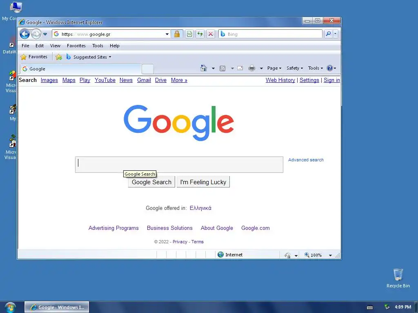
Task: Expand the Print dropdown arrow
Action: (262, 68)
